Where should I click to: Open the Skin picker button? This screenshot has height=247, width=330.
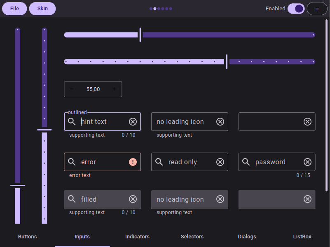42,8
